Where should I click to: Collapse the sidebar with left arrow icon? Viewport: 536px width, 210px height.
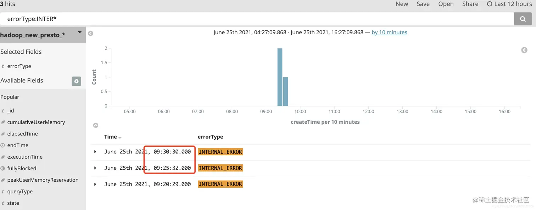point(90,33)
